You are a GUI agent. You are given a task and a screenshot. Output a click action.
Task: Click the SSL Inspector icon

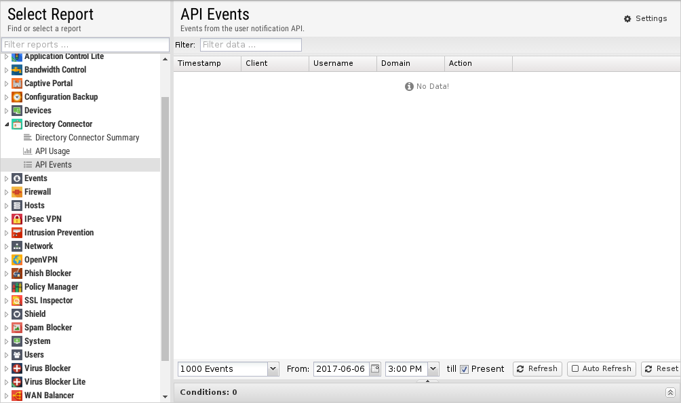click(16, 301)
